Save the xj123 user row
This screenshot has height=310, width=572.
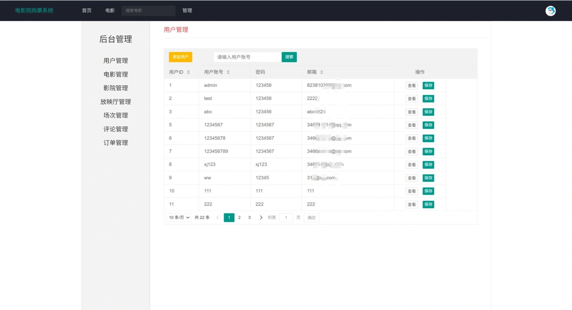tap(428, 165)
